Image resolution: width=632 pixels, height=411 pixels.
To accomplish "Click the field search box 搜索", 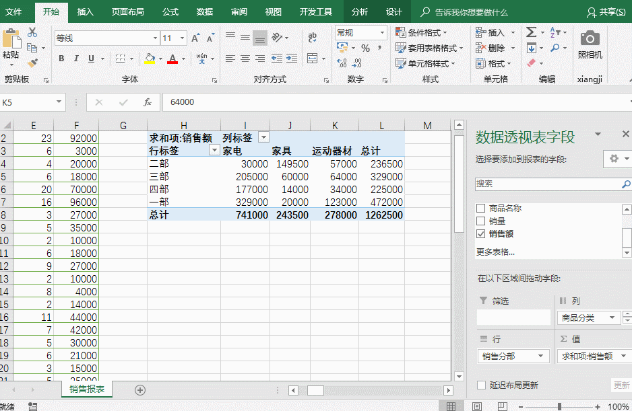I will tap(548, 183).
